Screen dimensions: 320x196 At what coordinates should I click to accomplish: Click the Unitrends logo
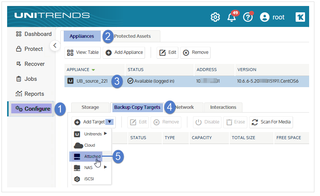click(x=52, y=15)
